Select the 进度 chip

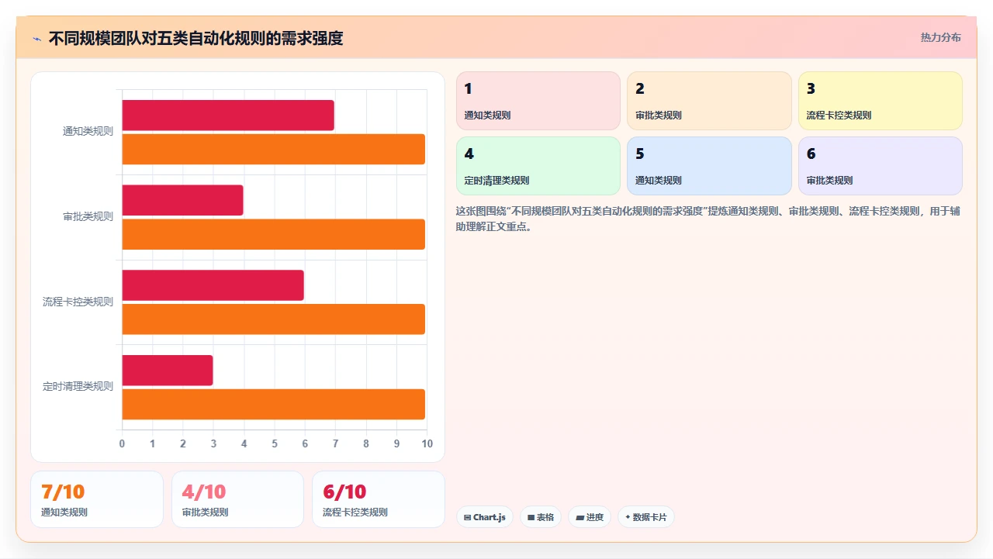click(590, 517)
